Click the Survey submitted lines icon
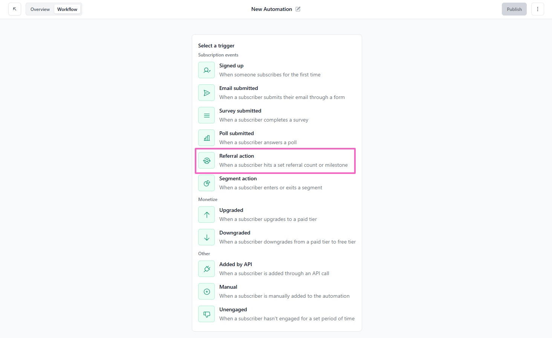The width and height of the screenshot is (552, 338). 206,115
